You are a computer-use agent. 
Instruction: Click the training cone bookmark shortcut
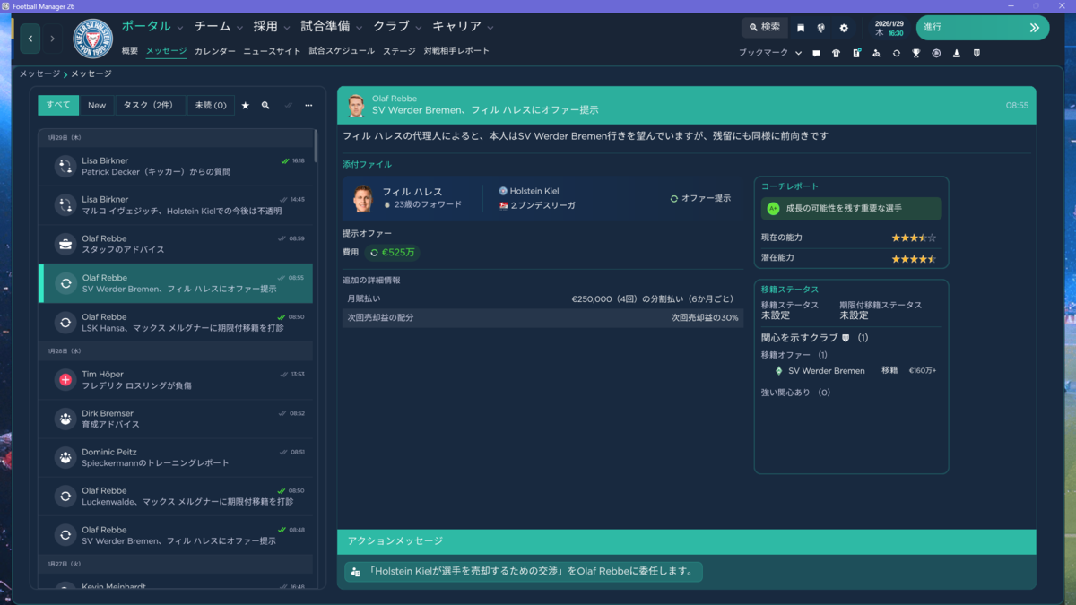point(957,53)
